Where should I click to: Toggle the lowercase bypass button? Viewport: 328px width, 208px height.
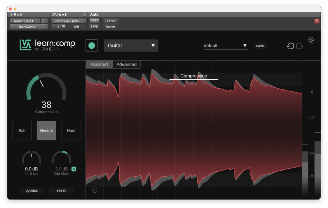32,190
